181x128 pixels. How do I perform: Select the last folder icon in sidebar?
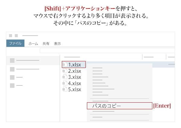[x=12, y=85]
